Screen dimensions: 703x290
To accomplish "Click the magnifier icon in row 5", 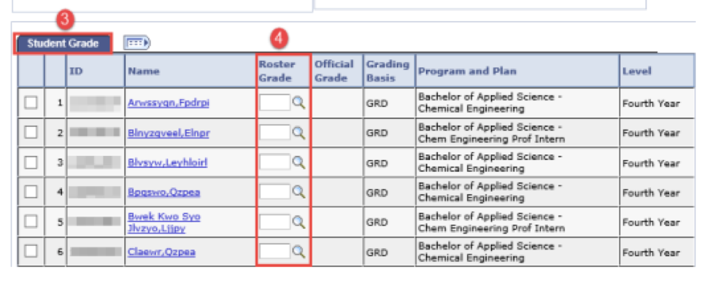I will [299, 222].
